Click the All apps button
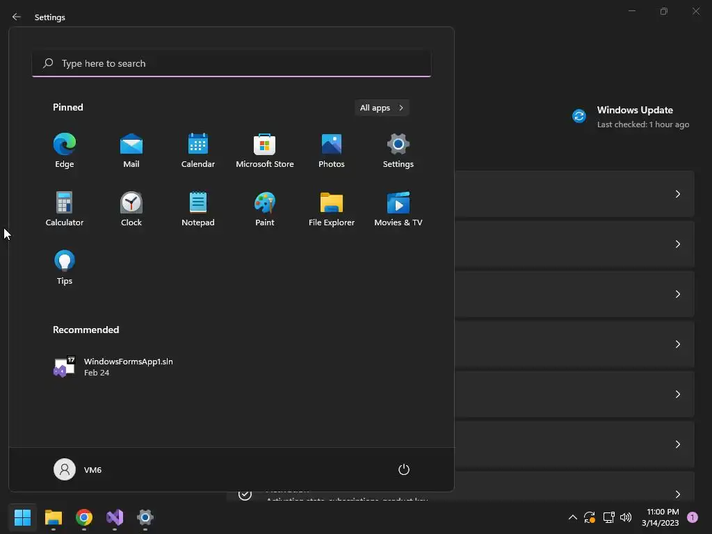 (382, 108)
